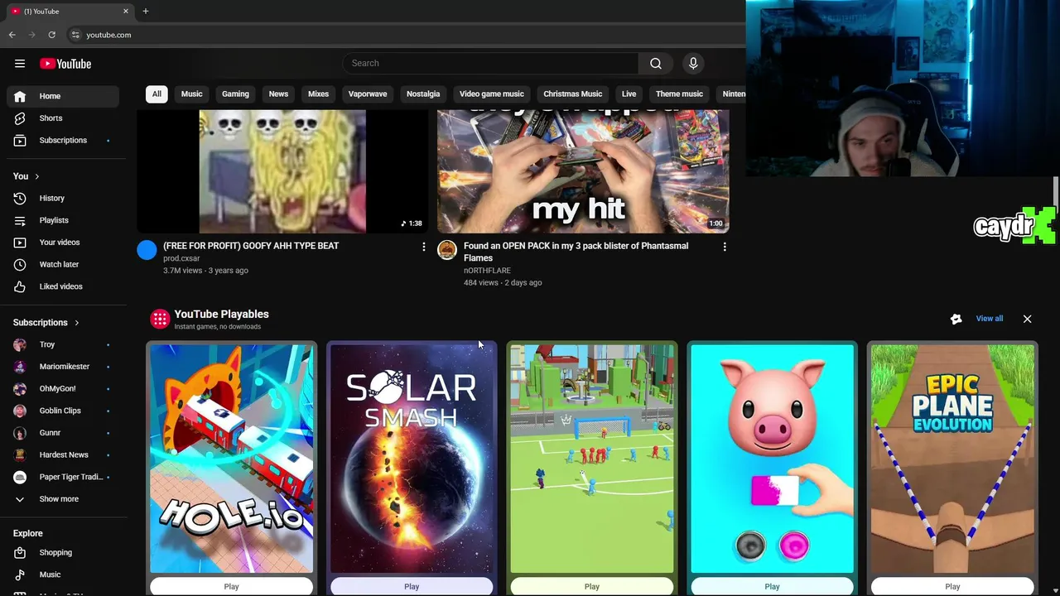Open options for Phantasmal Flames video
1060x596 pixels.
pos(725,247)
